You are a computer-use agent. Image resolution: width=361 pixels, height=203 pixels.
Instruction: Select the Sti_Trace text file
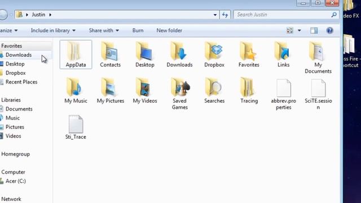click(76, 127)
